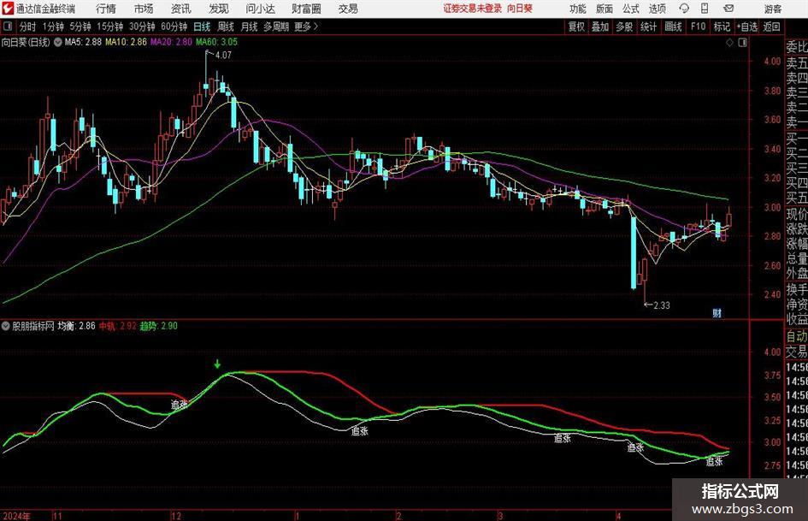The image size is (808, 521).
Task: Toggle the left sidebar panel icon
Action: coord(8,27)
